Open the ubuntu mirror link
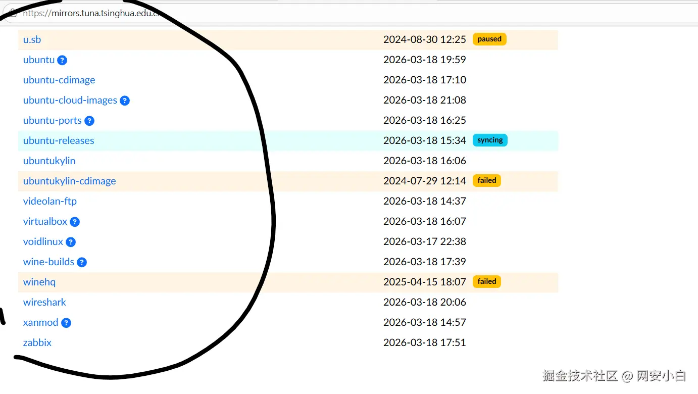 [x=39, y=60]
